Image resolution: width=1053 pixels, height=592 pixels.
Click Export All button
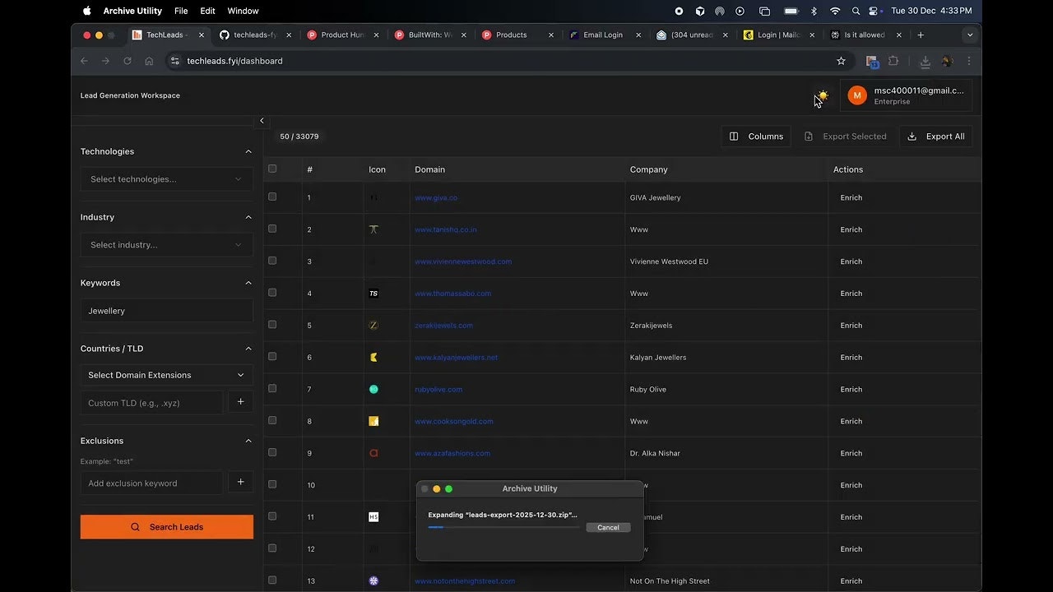pos(935,136)
